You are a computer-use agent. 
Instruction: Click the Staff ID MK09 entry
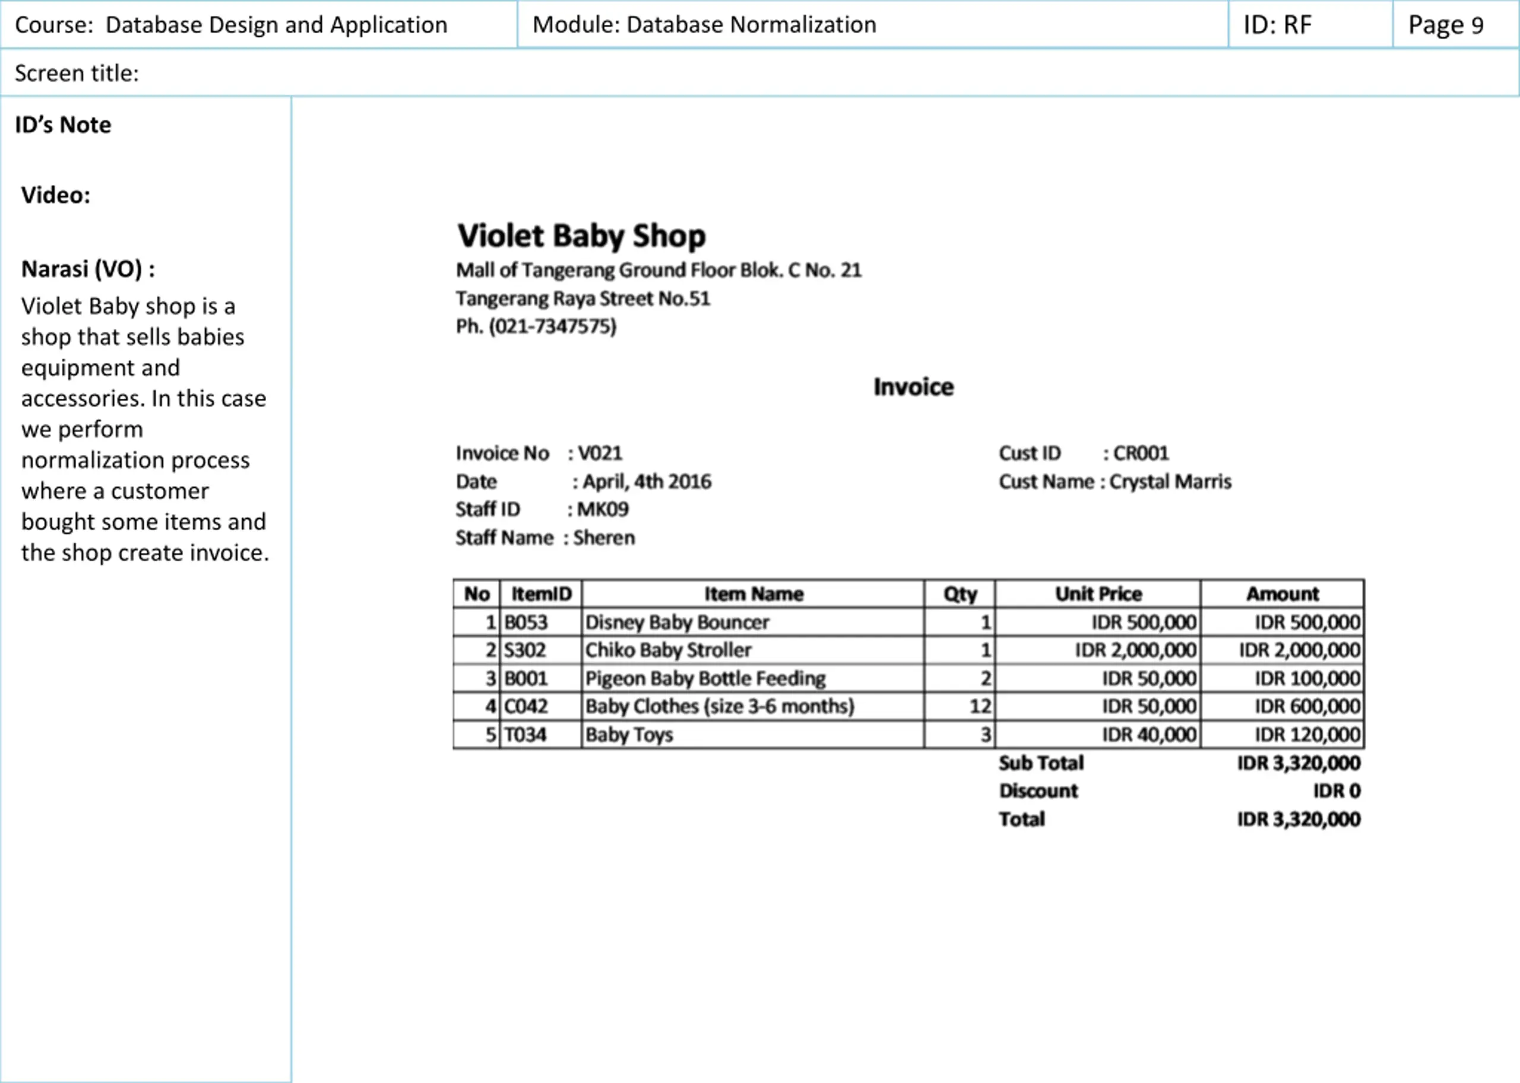click(x=542, y=510)
